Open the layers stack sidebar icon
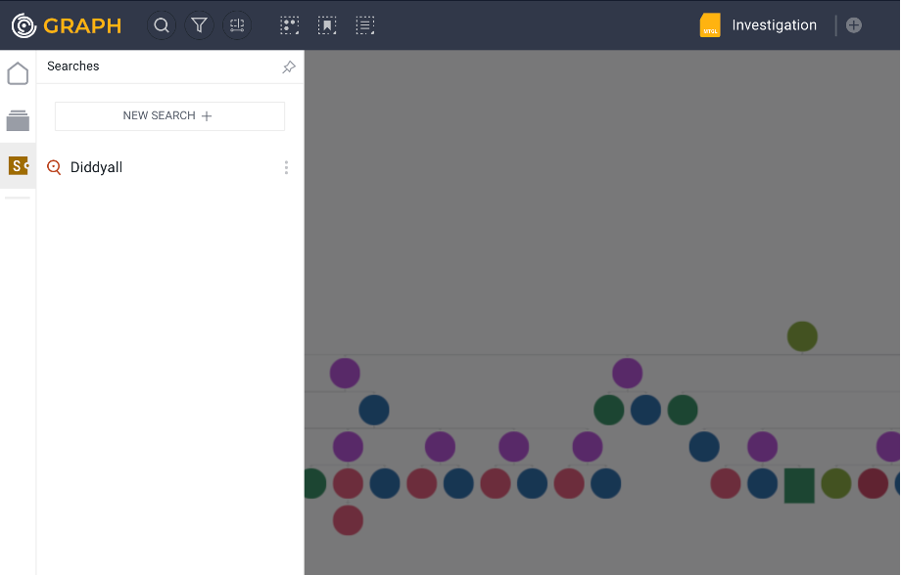Image resolution: width=901 pixels, height=575 pixels. click(x=18, y=120)
